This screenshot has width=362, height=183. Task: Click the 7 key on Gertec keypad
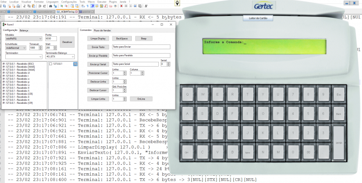pos(293,94)
